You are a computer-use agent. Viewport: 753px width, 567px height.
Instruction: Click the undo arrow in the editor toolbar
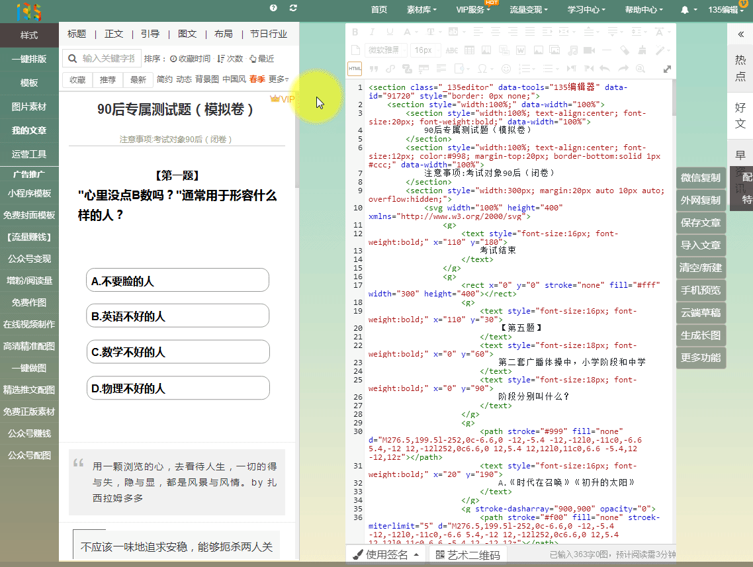605,68
